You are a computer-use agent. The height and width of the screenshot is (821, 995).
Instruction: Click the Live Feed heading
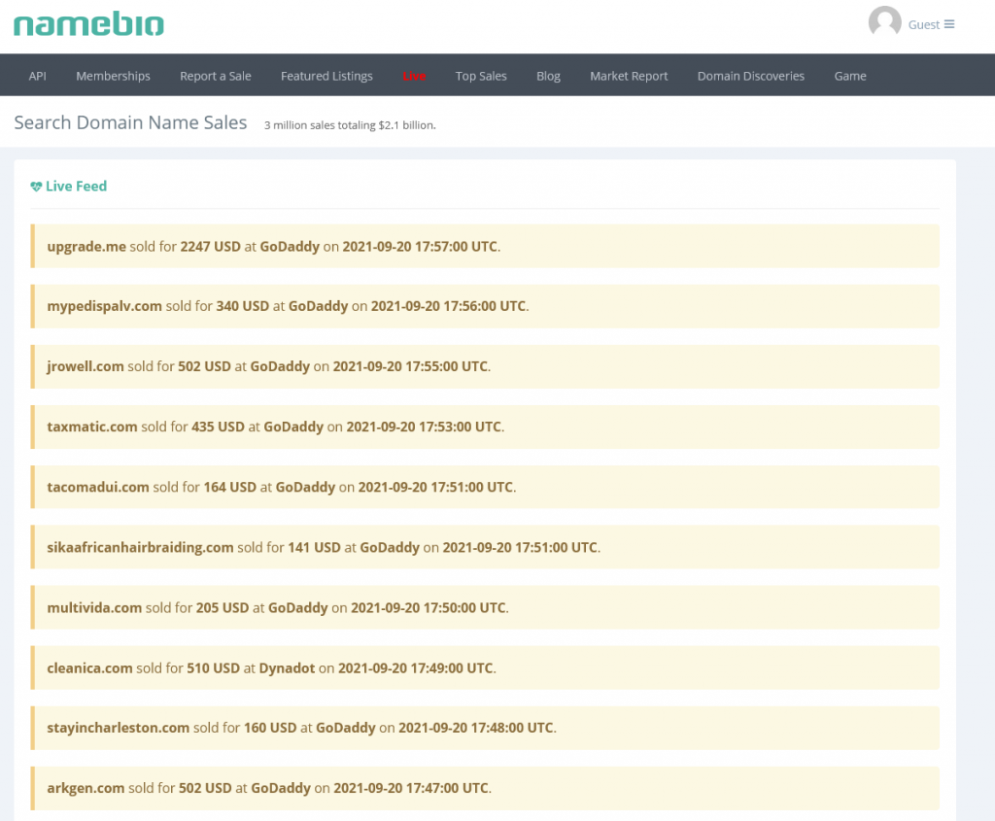76,186
